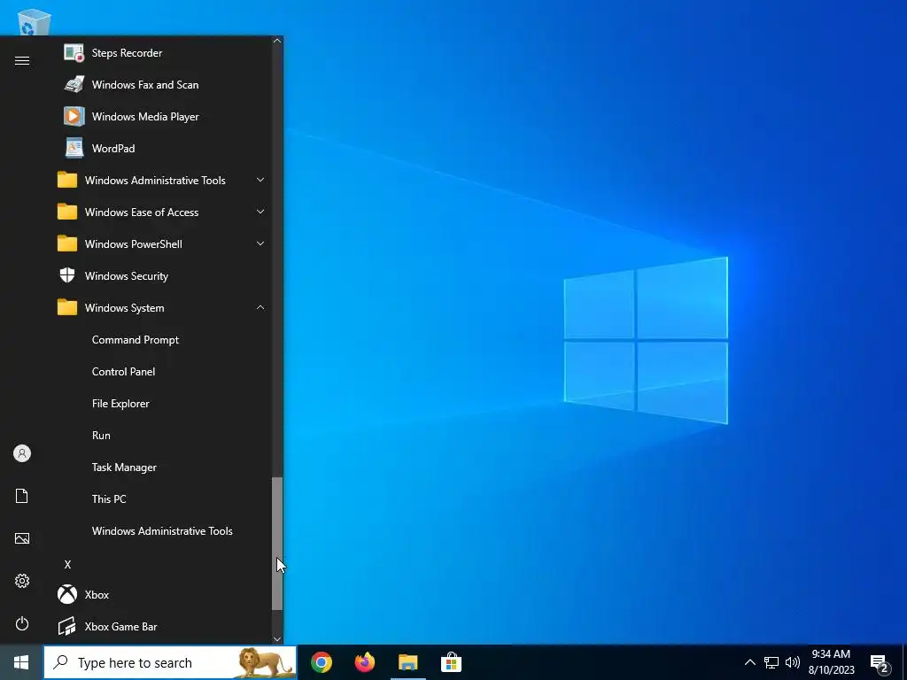Open Microsoft Store from taskbar
The width and height of the screenshot is (907, 680).
click(451, 662)
